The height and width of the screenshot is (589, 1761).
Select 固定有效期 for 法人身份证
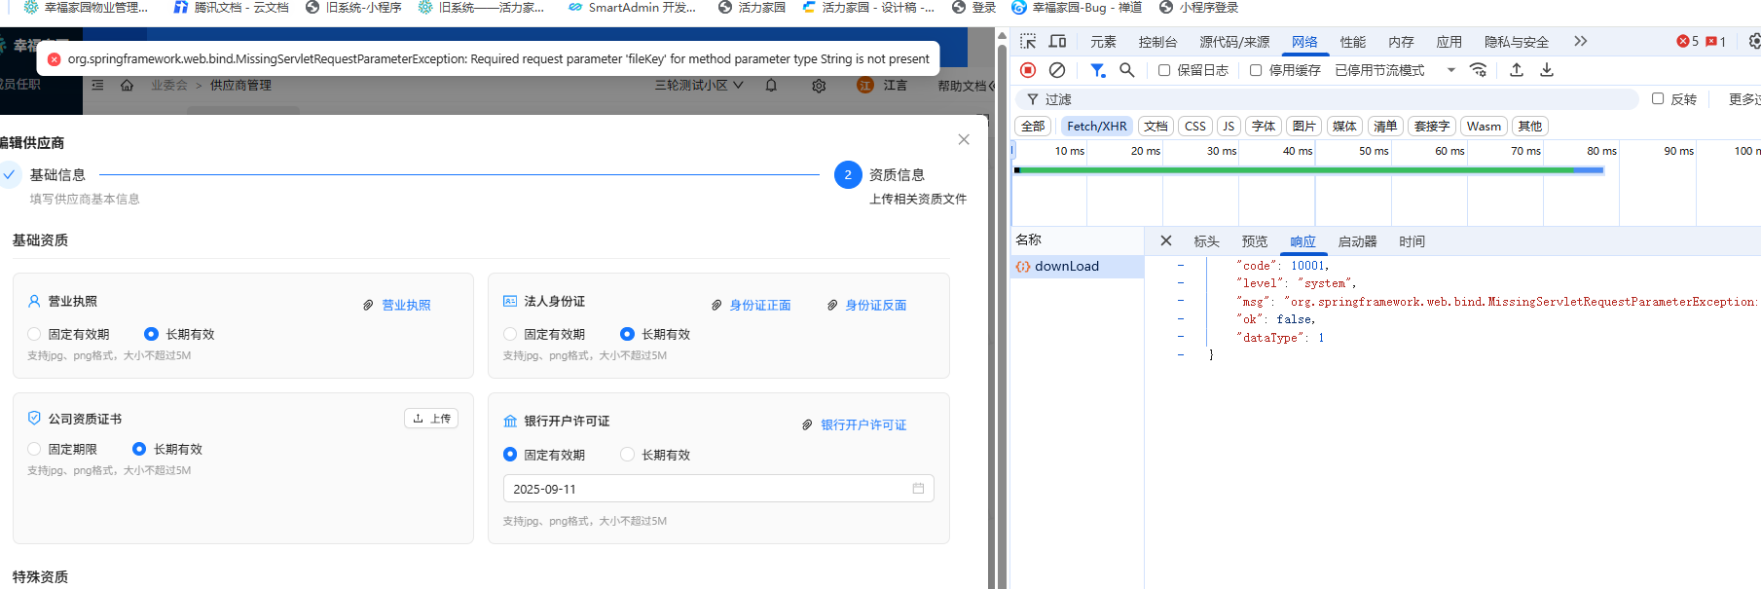pos(510,334)
